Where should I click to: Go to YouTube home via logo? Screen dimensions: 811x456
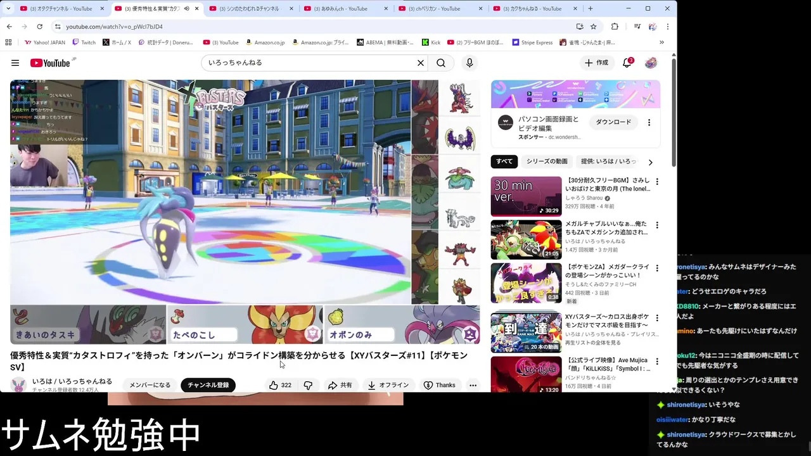click(x=51, y=63)
